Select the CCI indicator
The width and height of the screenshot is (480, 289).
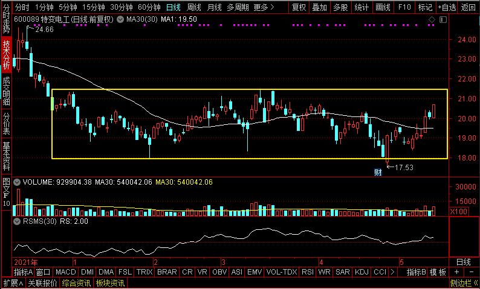tap(380, 272)
